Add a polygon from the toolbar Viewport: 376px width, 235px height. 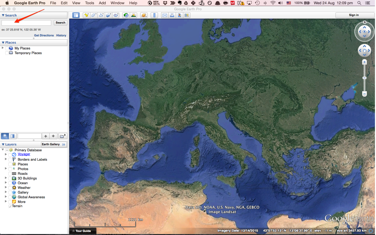(x=94, y=15)
